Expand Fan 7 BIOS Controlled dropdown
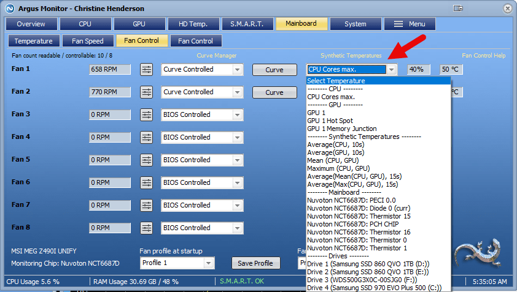This screenshot has height=292, width=517. pyautogui.click(x=238, y=206)
